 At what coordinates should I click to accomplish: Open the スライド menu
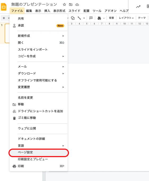click(x=74, y=11)
